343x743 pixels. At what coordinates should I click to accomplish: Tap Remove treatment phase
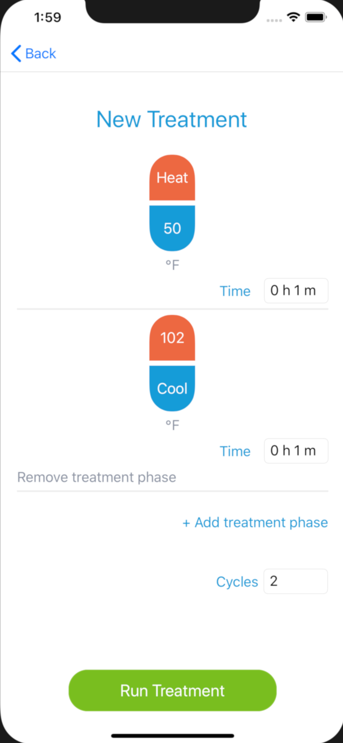[97, 477]
